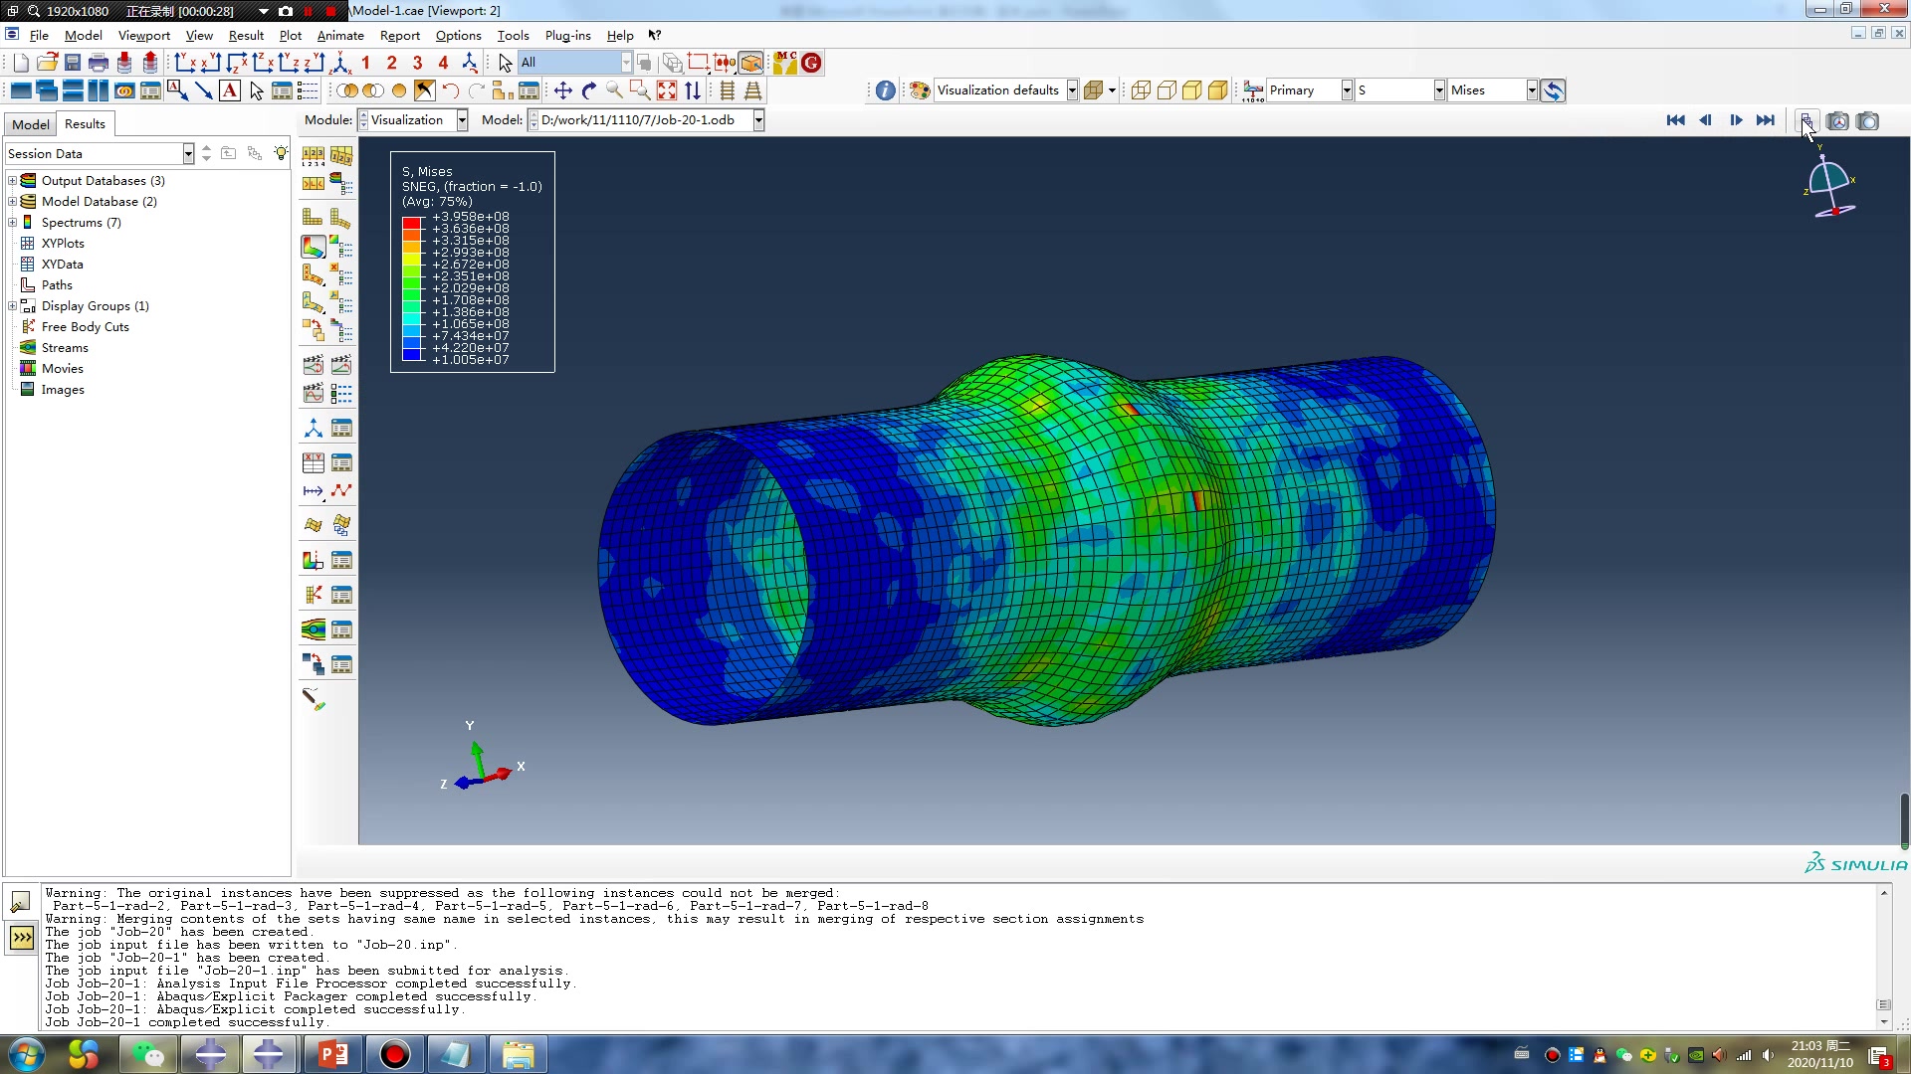Click the Create XY Data icon
Viewport: 1911px width, 1074px height.
point(314,462)
